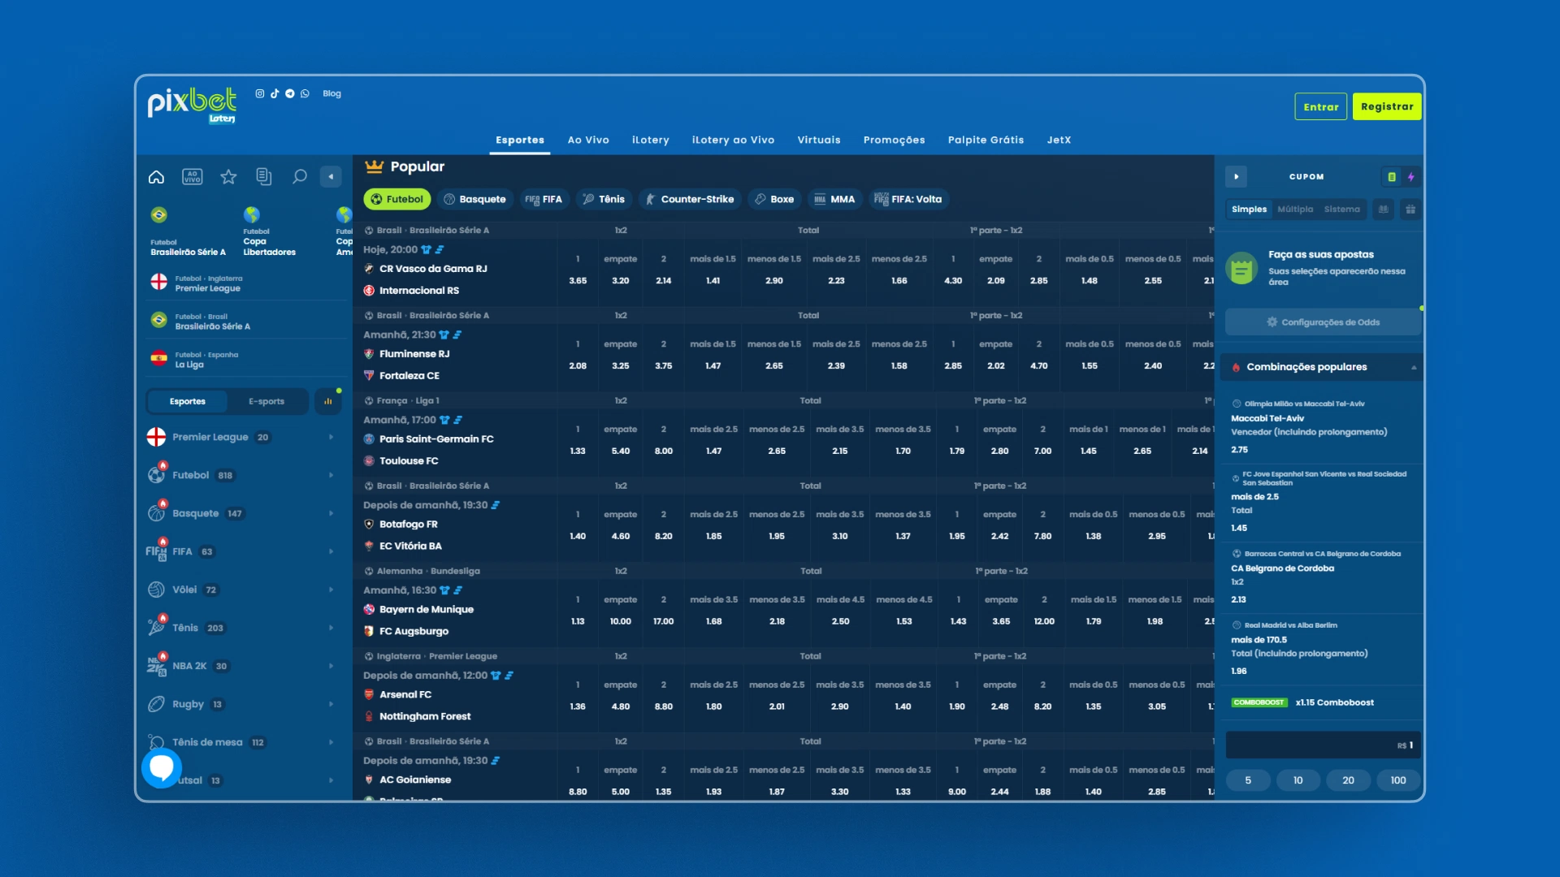The image size is (1560, 877).
Task: Click the R$ stake amount input field
Action: click(x=1323, y=745)
